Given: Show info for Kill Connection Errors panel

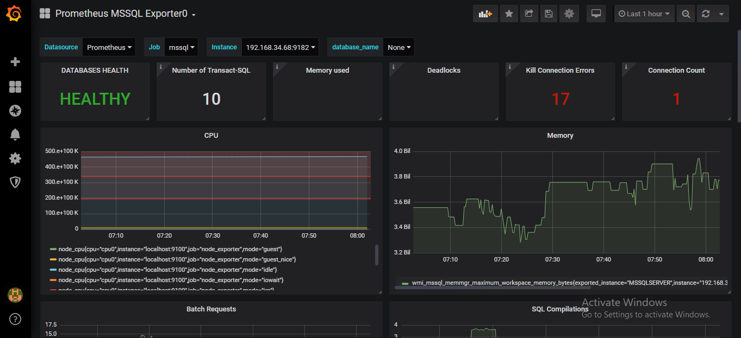Looking at the screenshot, I should (x=510, y=67).
